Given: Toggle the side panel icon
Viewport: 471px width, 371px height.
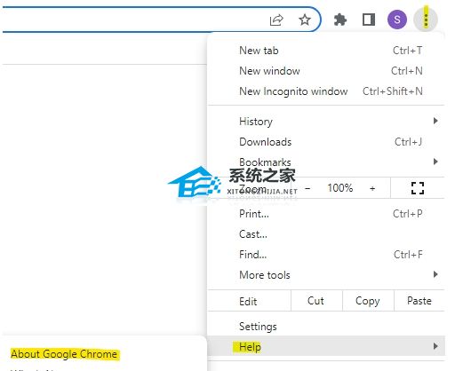Looking at the screenshot, I should [x=369, y=20].
